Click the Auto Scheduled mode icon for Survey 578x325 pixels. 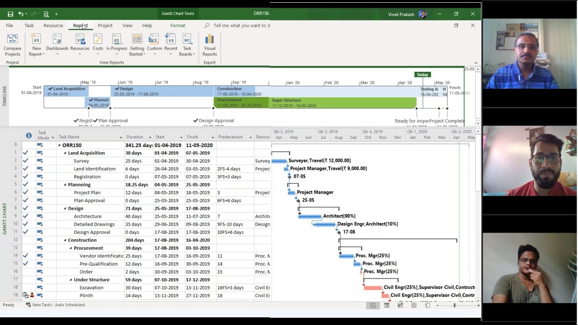(x=40, y=161)
